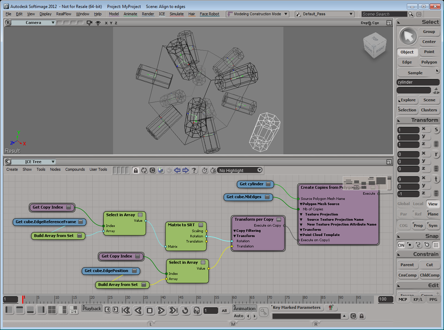
Task: Enable the Object selection filter
Action: pyautogui.click(x=407, y=52)
